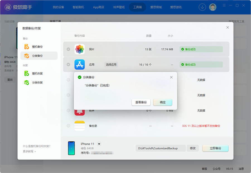Close the 数据备份/恢复 panel
The image size is (251, 173).
228,28
